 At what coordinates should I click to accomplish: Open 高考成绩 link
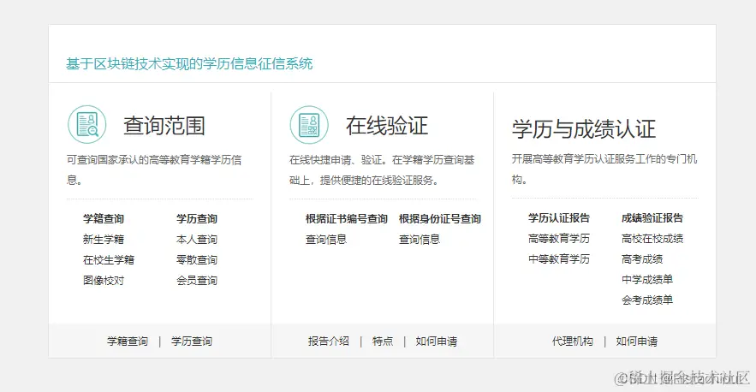pyautogui.click(x=642, y=259)
